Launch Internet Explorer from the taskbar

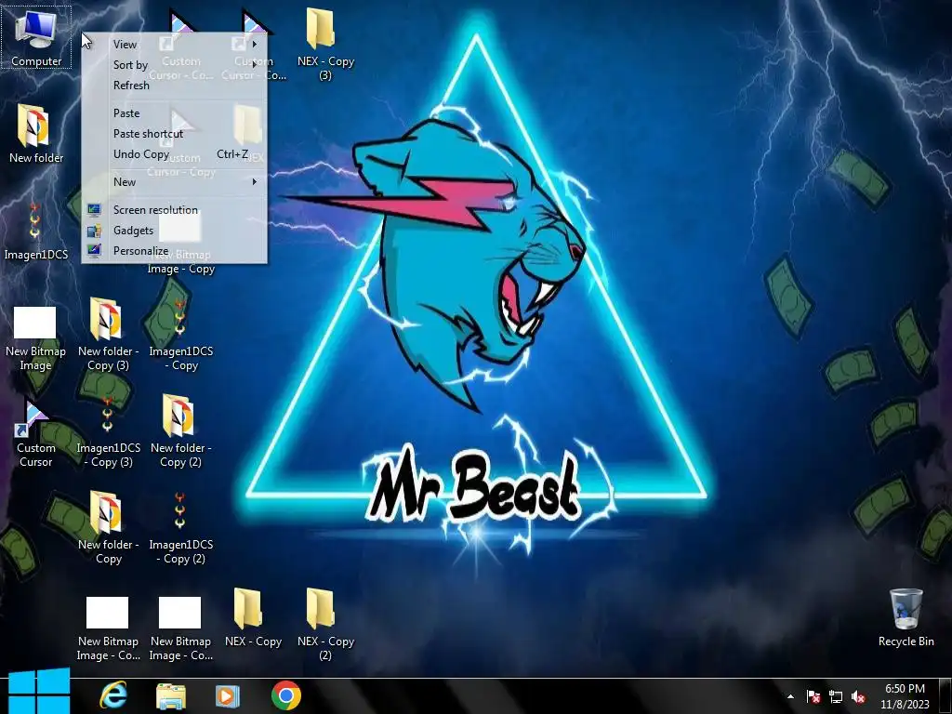pyautogui.click(x=113, y=695)
